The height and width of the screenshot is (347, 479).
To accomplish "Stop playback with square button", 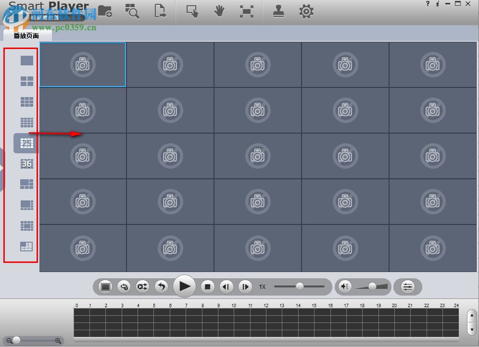I will (207, 287).
